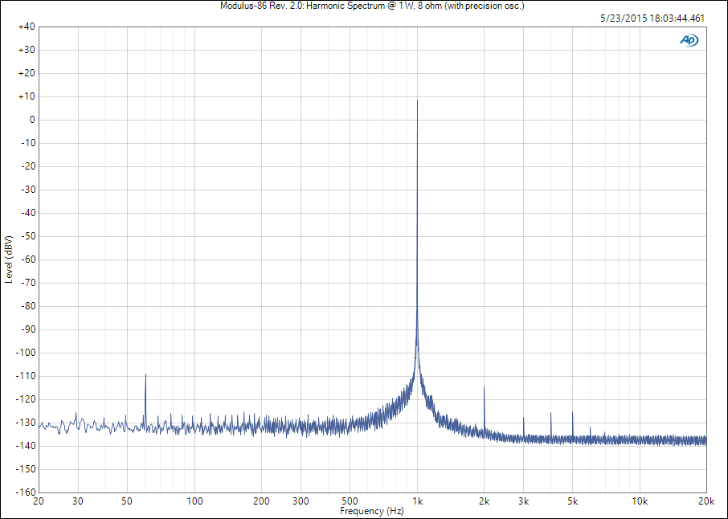Viewport: 728px width, 519px height.
Task: Click the 200 frequency axis label
Action: tap(261, 501)
